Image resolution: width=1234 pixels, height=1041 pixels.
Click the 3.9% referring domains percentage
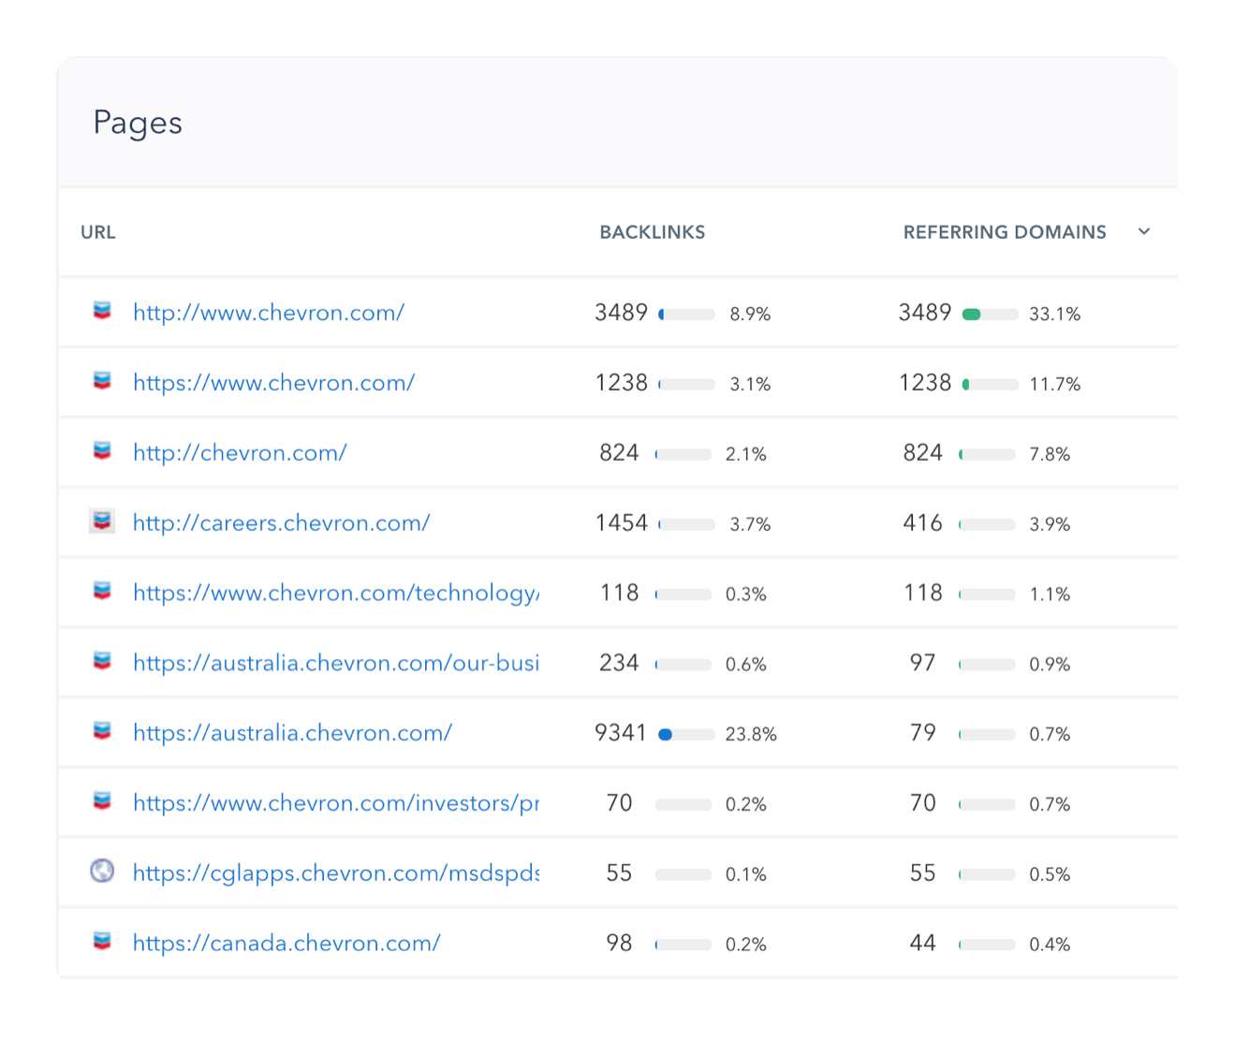click(1050, 524)
